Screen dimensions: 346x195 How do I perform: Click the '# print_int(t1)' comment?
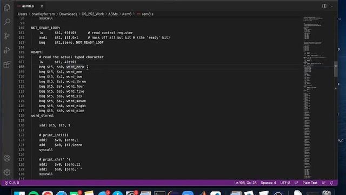coord(54,135)
